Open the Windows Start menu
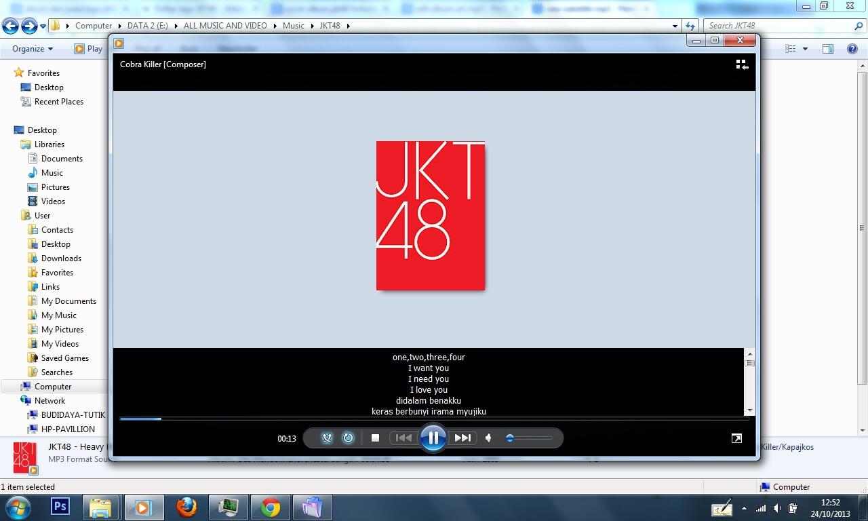868x521 pixels. 18,507
